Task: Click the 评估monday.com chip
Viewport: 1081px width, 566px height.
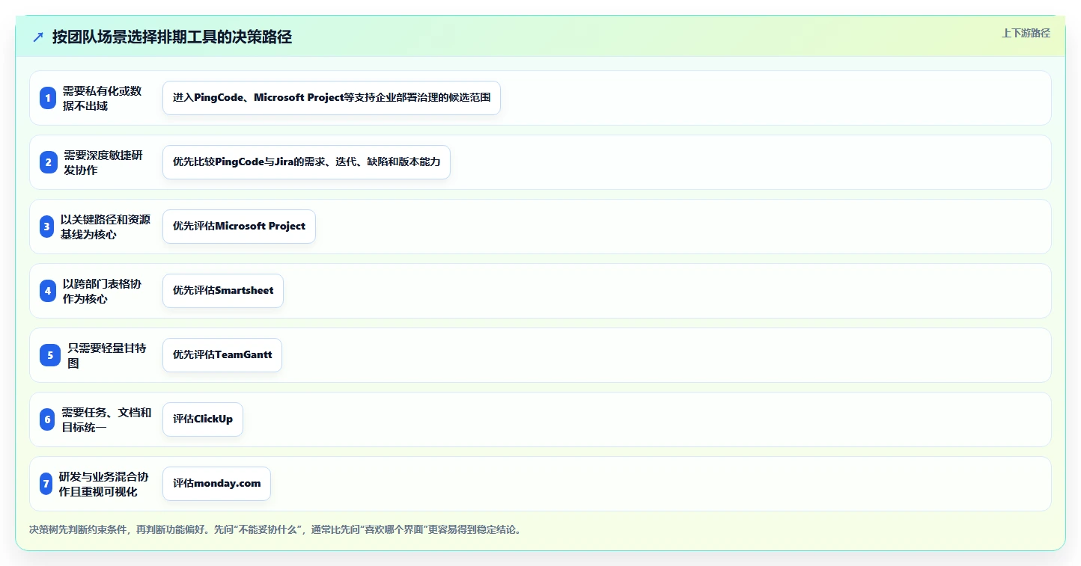Action: pyautogui.click(x=216, y=484)
